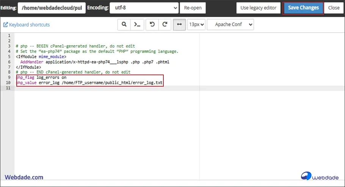Click the search magnifier icon

click(x=124, y=25)
